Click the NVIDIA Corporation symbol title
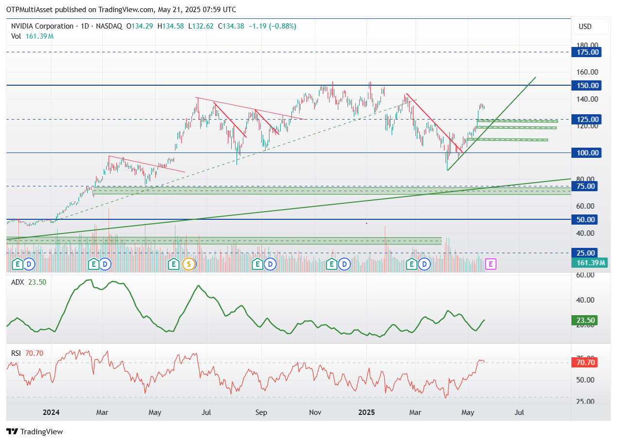 tap(42, 26)
